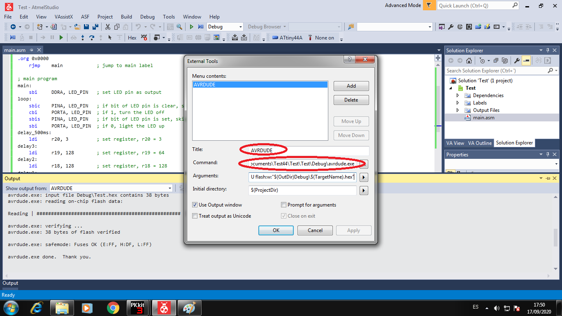Image resolution: width=562 pixels, height=316 pixels.
Task: Collapse the Test project node
Action: [451, 88]
